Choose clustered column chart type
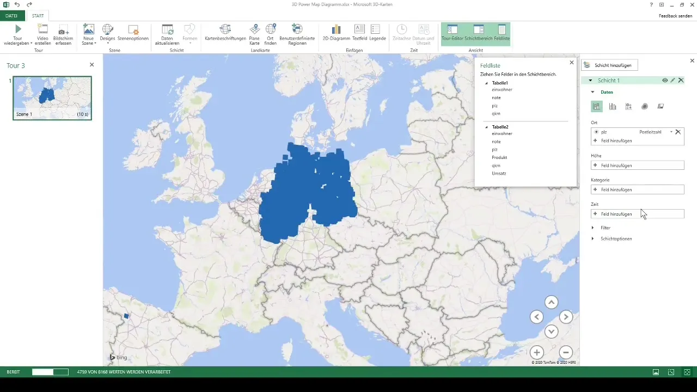This screenshot has width=697, height=392. (x=613, y=106)
